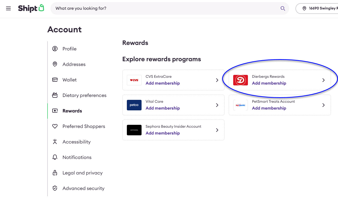Open the Profile section
The width and height of the screenshot is (338, 206).
click(70, 49)
